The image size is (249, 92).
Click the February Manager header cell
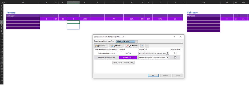pyautogui.click(x=204, y=16)
